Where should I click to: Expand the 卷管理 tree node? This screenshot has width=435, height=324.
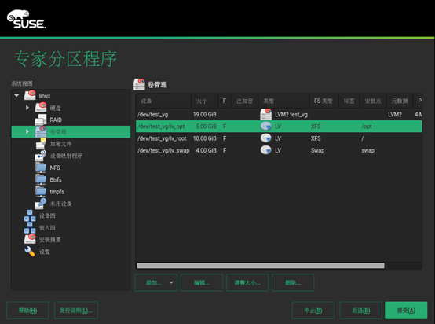pos(27,131)
